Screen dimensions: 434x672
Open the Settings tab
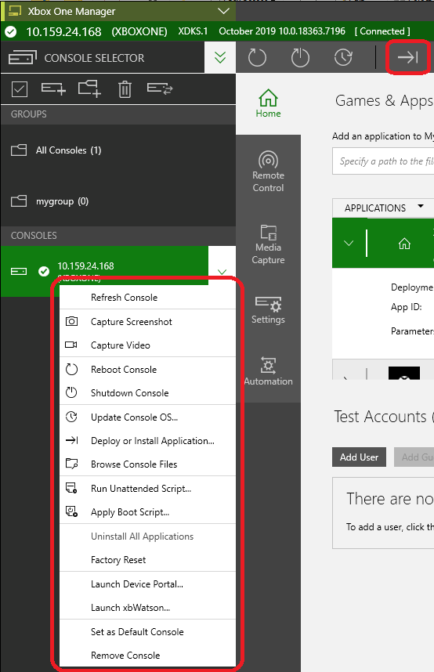click(268, 310)
